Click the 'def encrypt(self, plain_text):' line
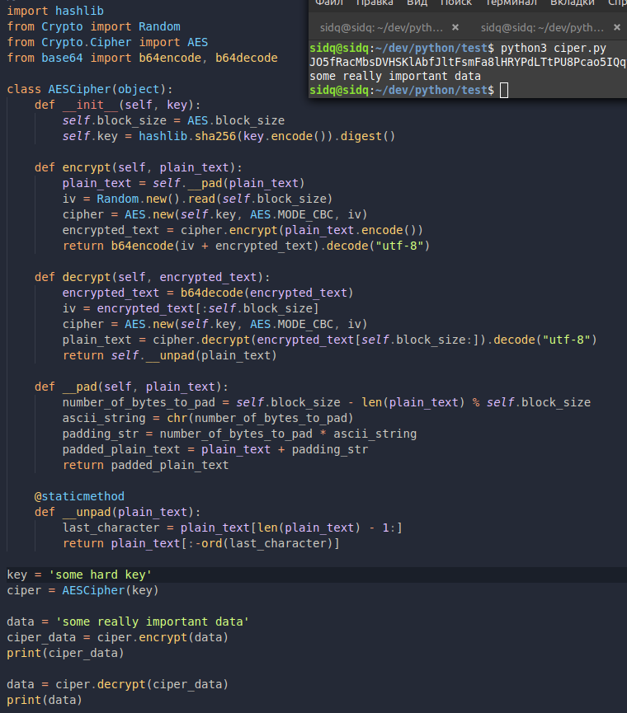627x713 pixels. [x=139, y=167]
